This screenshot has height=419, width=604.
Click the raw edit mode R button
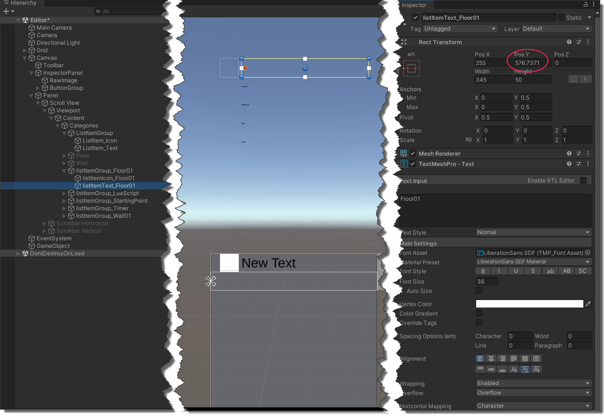tap(586, 79)
